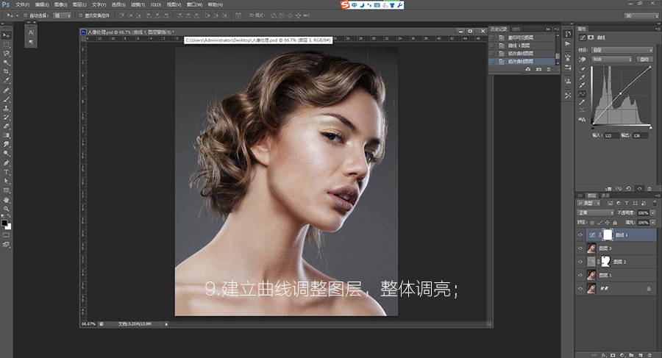Image resolution: width=662 pixels, height=358 pixels.
Task: Open the 滤镜 menu
Action: (135, 4)
